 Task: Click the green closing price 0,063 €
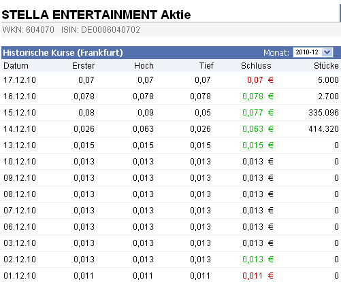[258, 129]
